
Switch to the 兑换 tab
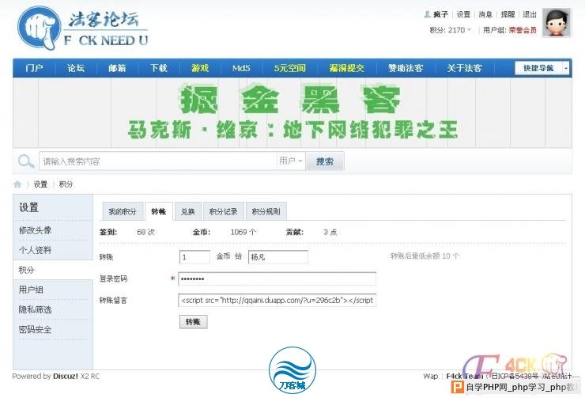187,211
